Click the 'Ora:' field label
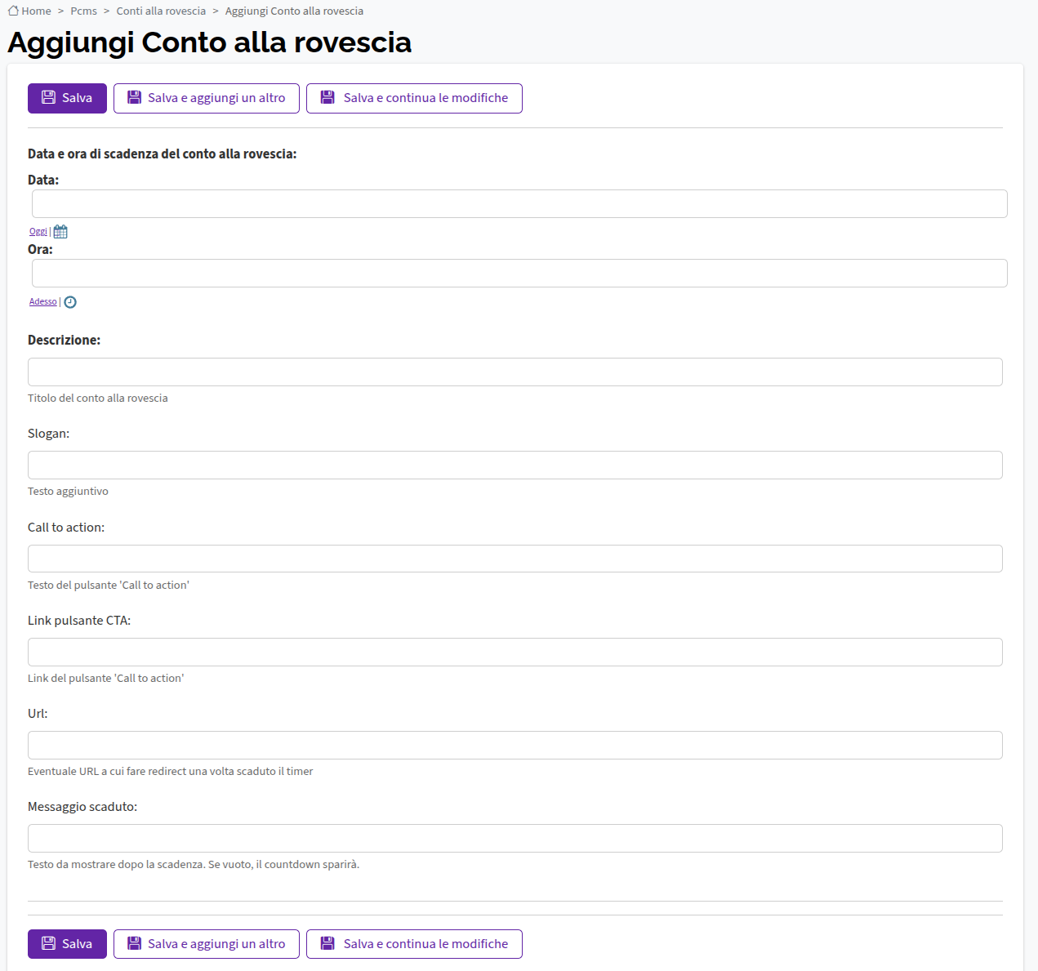 tap(40, 250)
